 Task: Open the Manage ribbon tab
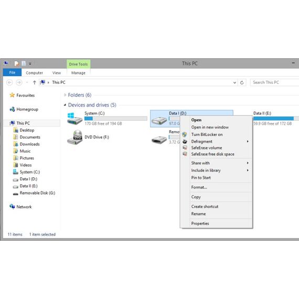pos(78,73)
